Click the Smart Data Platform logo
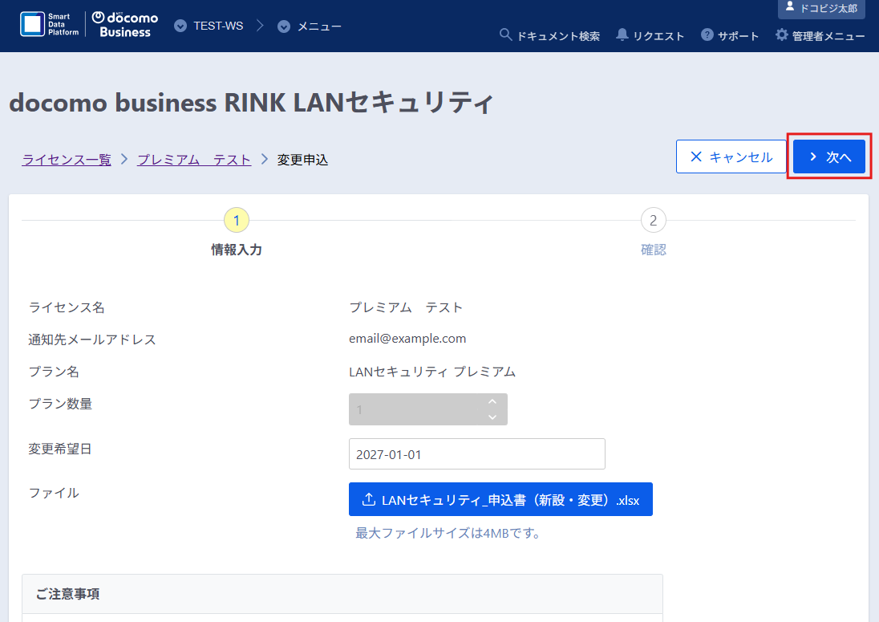 (x=50, y=24)
